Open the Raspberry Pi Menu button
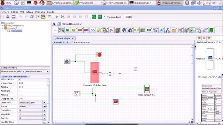223x125 pixels. [x=6, y=3]
